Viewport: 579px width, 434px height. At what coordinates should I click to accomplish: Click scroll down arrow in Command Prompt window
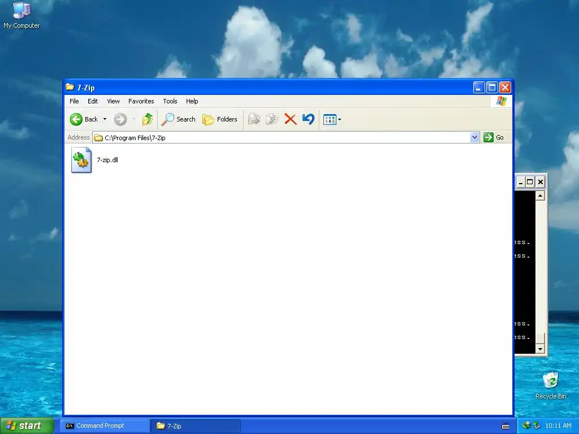[x=540, y=349]
